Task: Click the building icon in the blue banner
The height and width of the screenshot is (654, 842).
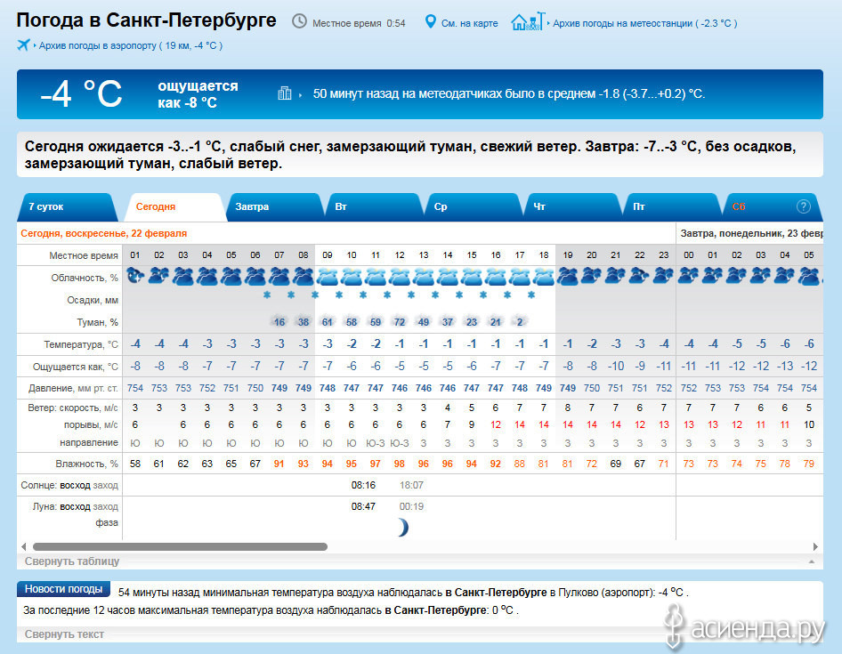Action: click(x=285, y=93)
